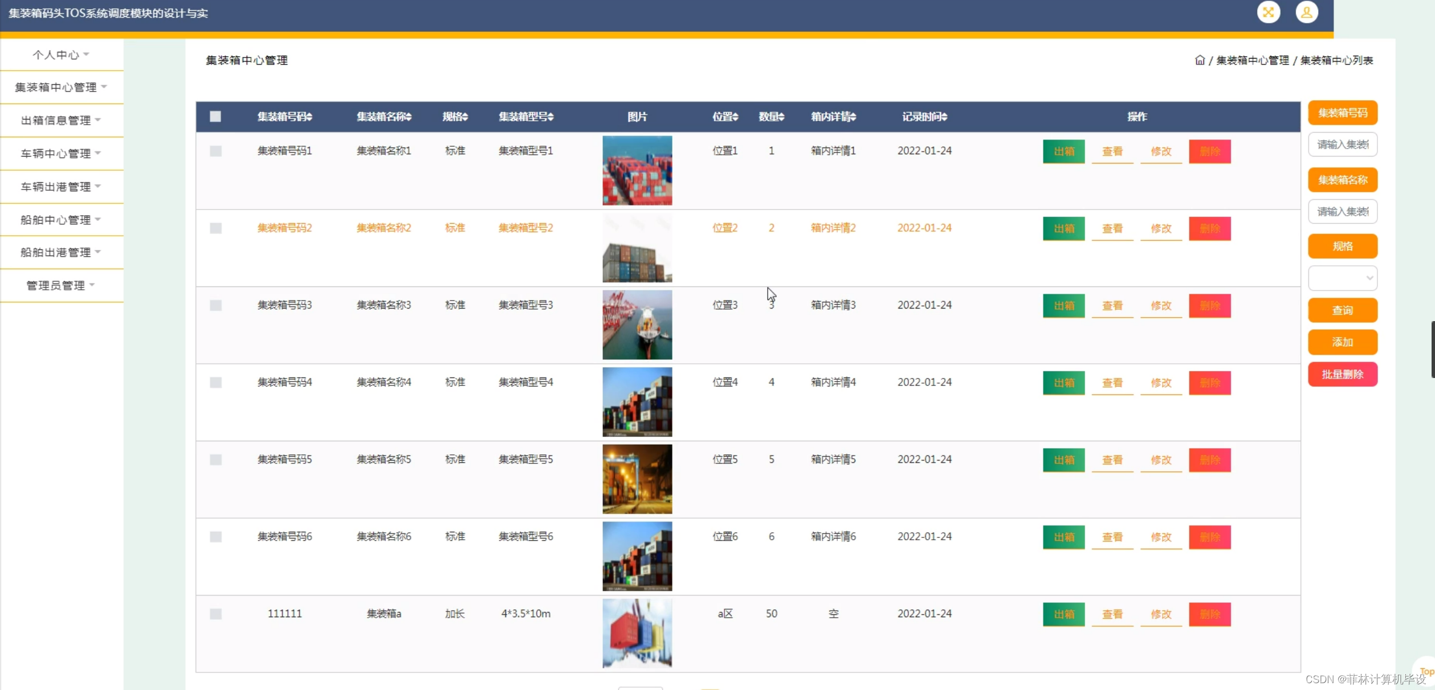Open the user profile icon in top bar
1435x690 pixels.
1307,11
